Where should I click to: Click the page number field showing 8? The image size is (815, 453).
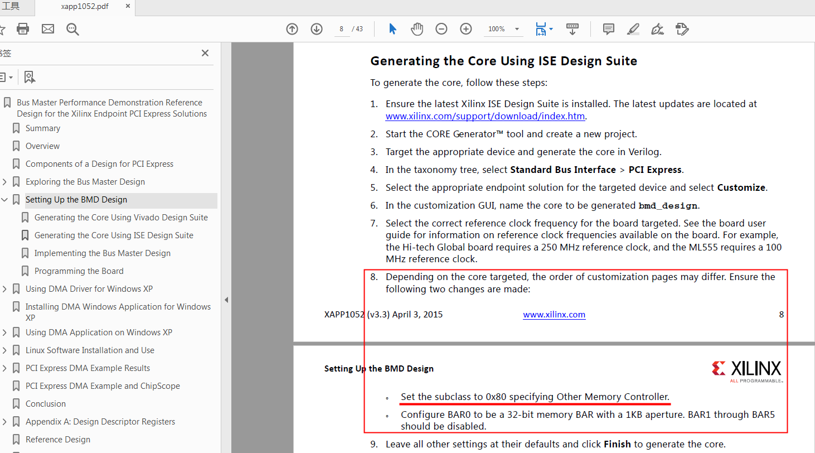coord(341,29)
